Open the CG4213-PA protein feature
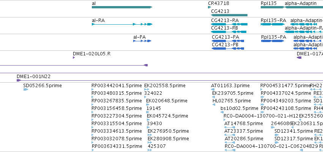Viewport: 323px width, 152px height. pyautogui.click(x=228, y=41)
